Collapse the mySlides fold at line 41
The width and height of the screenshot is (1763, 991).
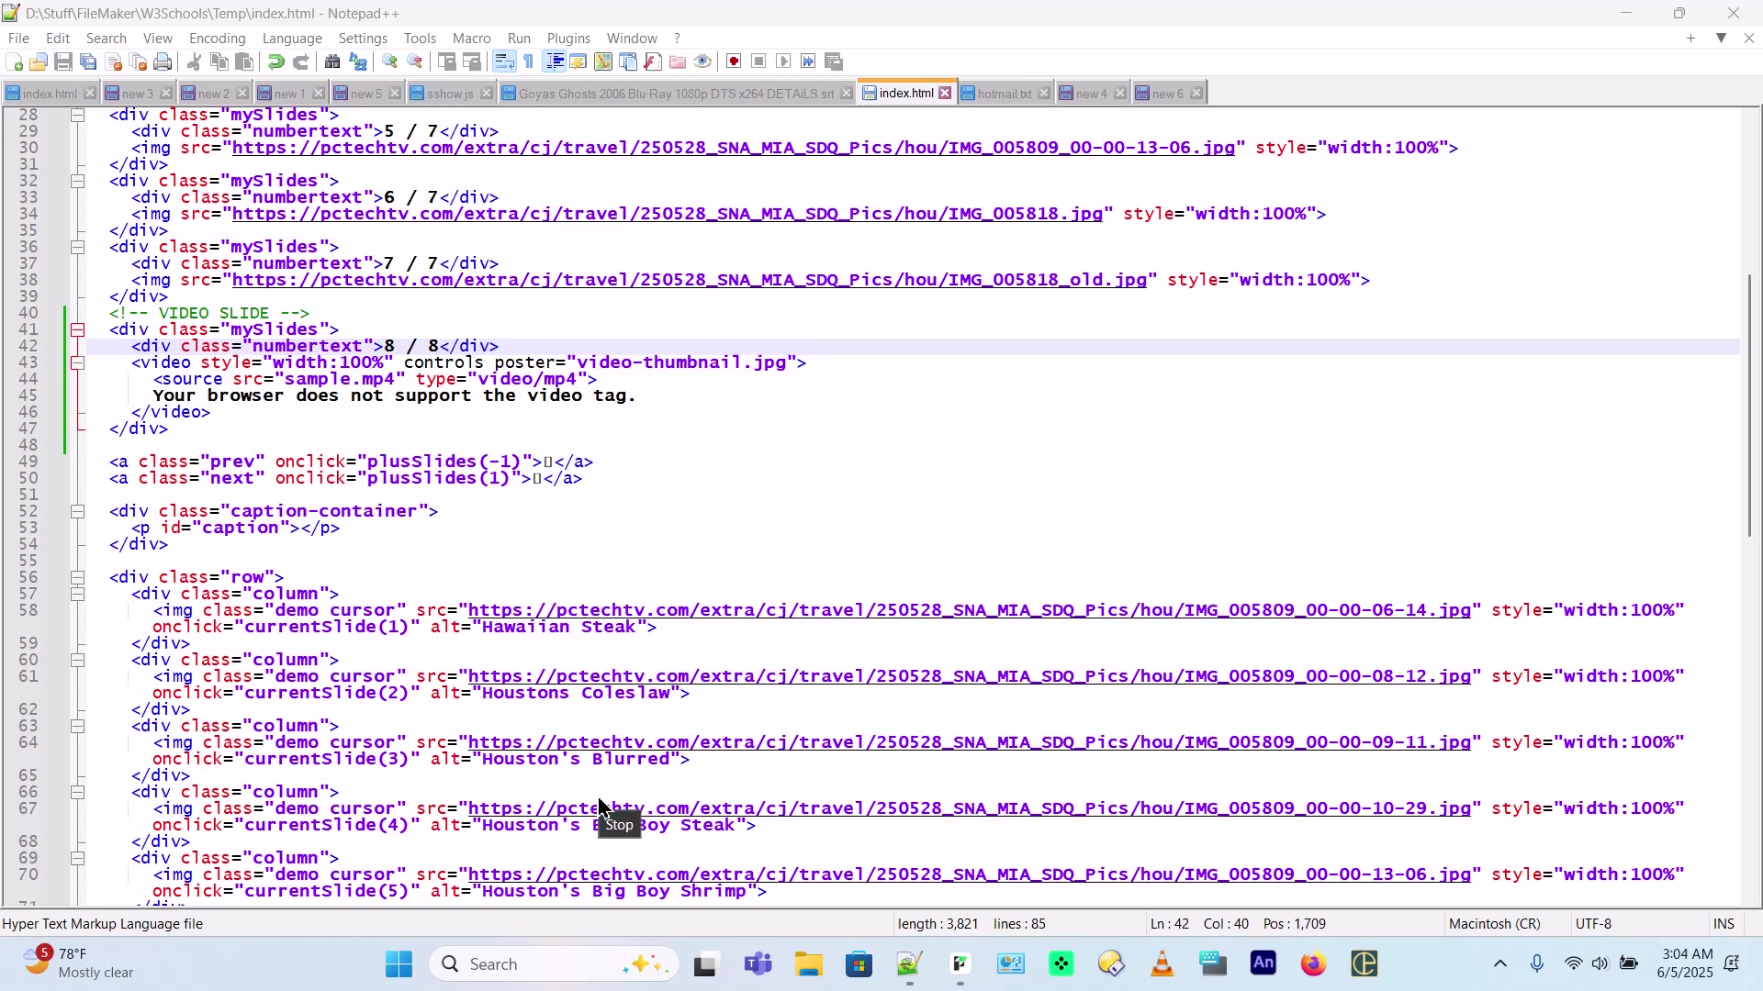point(78,329)
